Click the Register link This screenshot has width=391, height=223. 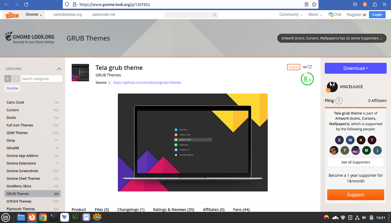[354, 15]
